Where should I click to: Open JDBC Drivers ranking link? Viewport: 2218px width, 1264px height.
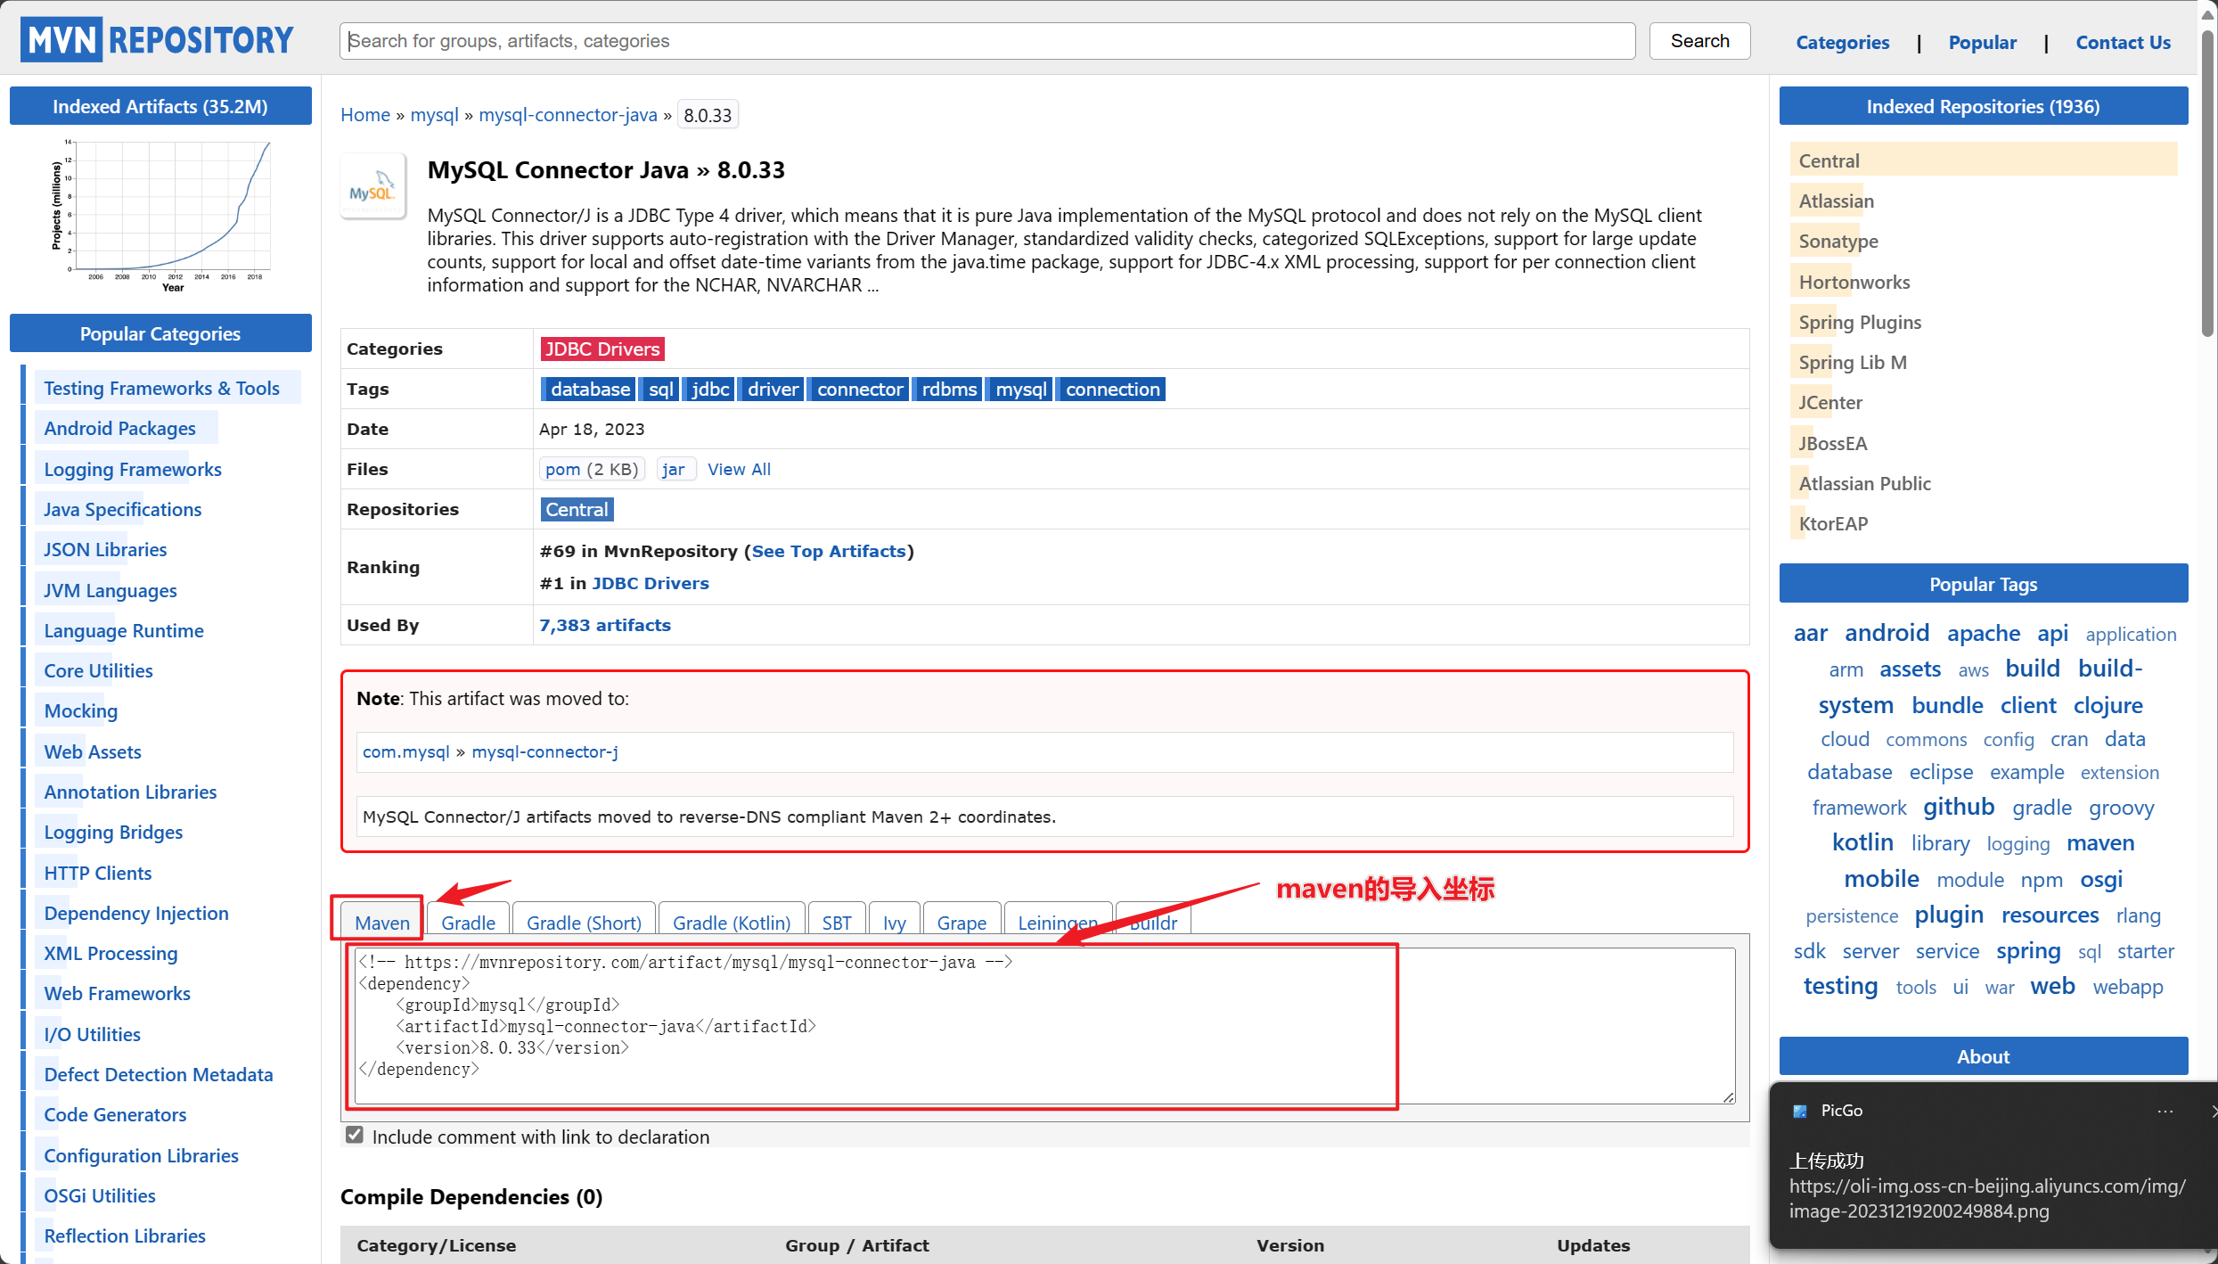[x=651, y=583]
